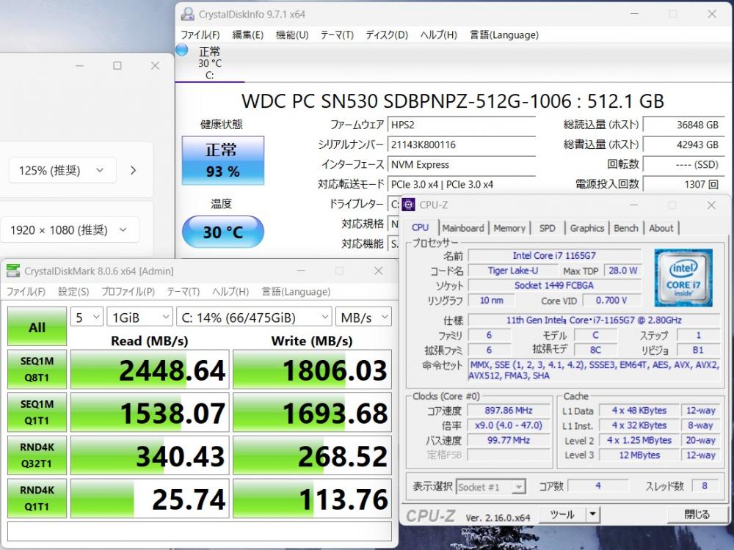Run the RND4K Q1T1 benchmark
The image size is (734, 550).
tap(37, 498)
